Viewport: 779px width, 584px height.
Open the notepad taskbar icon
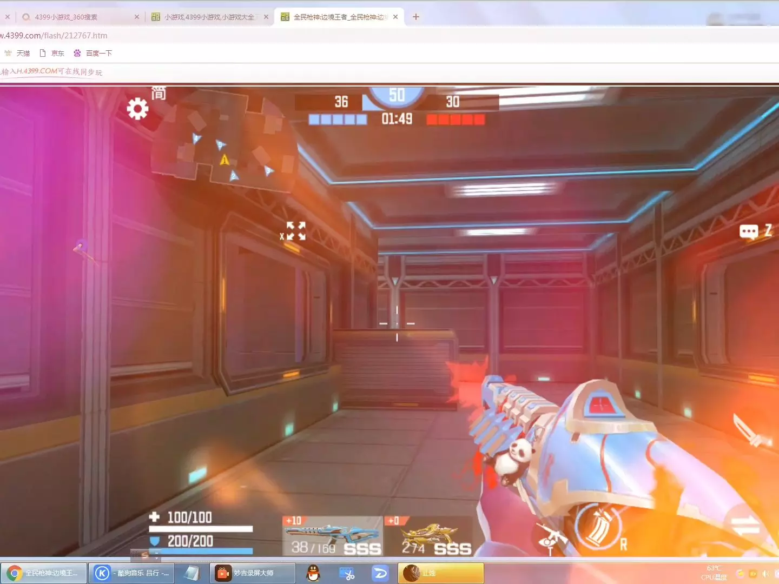click(192, 573)
